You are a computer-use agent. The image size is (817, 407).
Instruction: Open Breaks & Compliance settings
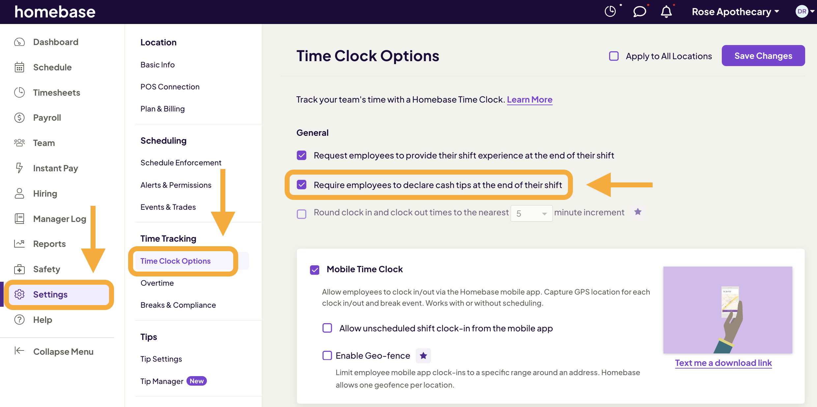tap(178, 305)
